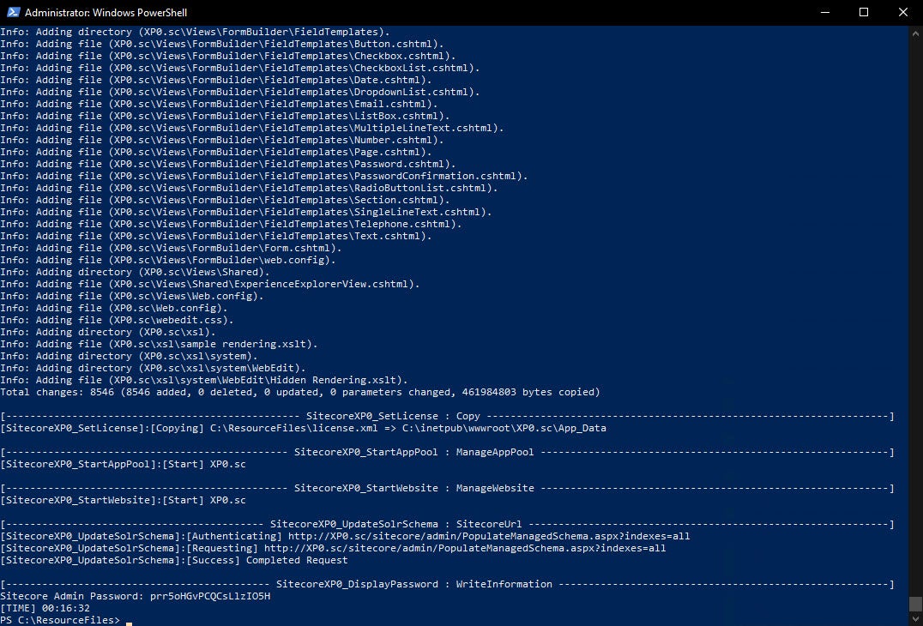Maximize the PowerShell window
The width and height of the screenshot is (923, 626).
point(864,12)
